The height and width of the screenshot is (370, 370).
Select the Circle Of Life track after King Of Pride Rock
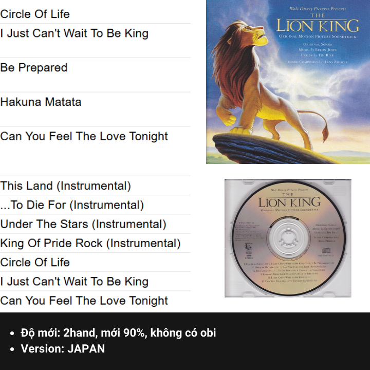point(35,262)
